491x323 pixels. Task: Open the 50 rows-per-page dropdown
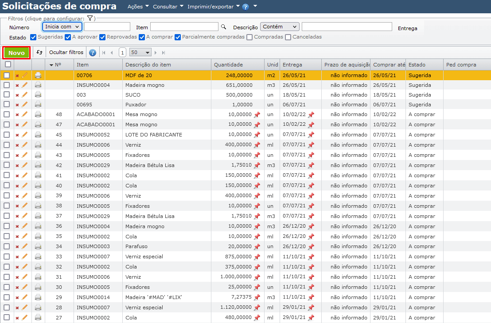(x=140, y=52)
